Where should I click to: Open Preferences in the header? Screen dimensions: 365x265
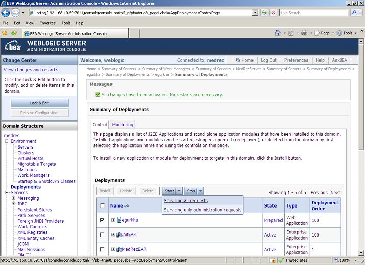pos(296,60)
